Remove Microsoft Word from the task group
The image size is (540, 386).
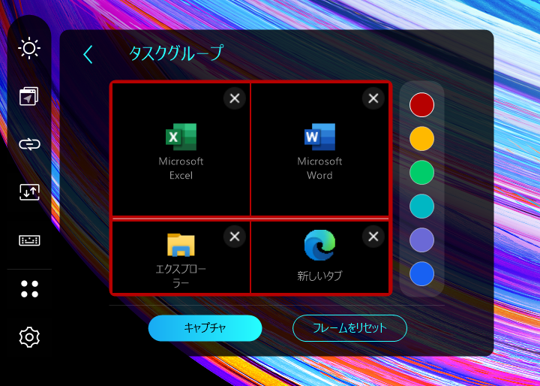pyautogui.click(x=373, y=98)
